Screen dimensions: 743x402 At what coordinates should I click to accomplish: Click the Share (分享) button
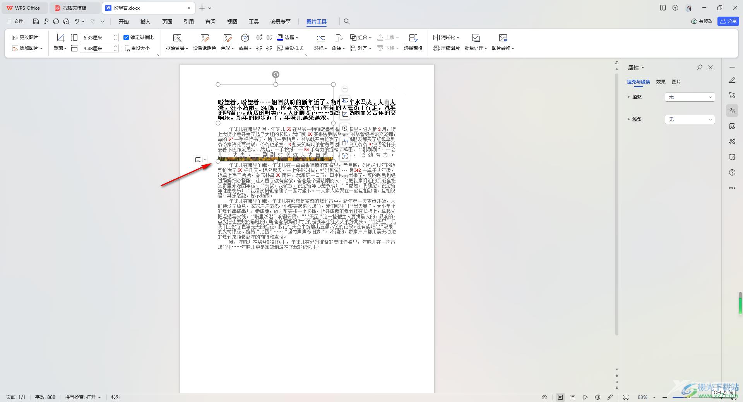tap(728, 21)
